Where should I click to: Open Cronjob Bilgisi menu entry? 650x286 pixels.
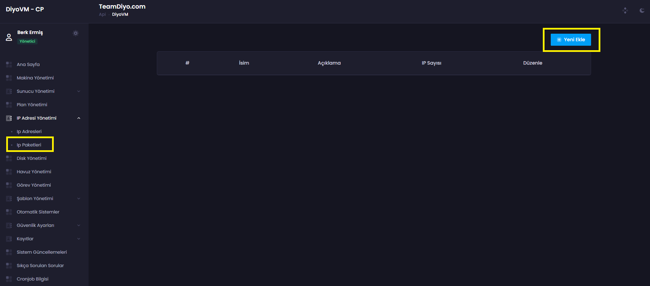33,279
